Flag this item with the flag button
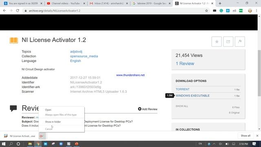 point(240,42)
